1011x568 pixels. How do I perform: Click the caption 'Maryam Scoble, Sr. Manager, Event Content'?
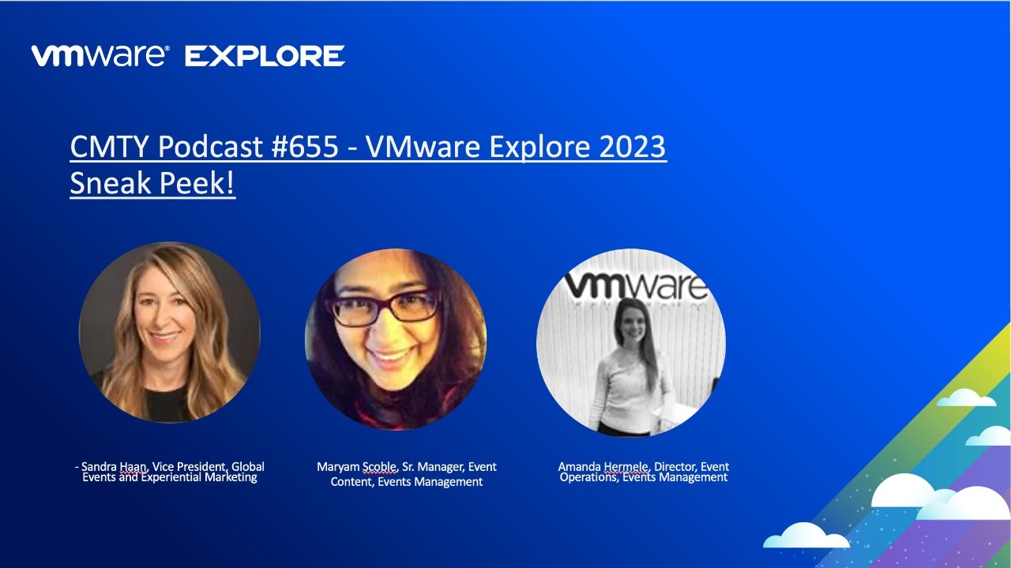point(407,473)
